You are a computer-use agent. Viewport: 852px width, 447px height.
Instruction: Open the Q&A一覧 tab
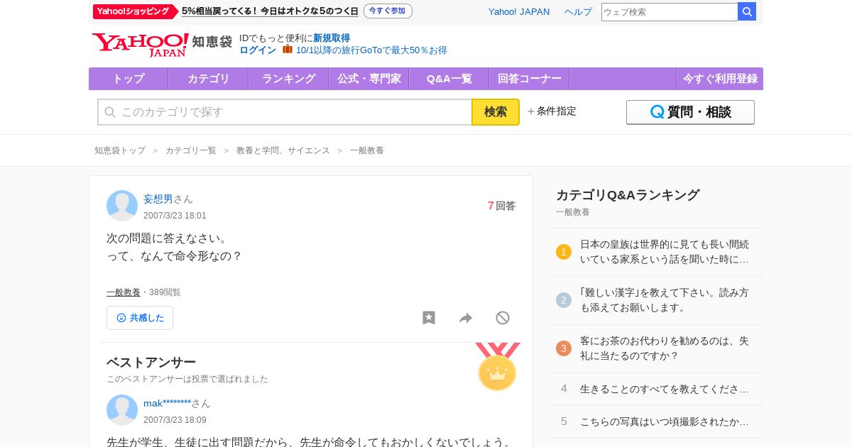(x=449, y=79)
